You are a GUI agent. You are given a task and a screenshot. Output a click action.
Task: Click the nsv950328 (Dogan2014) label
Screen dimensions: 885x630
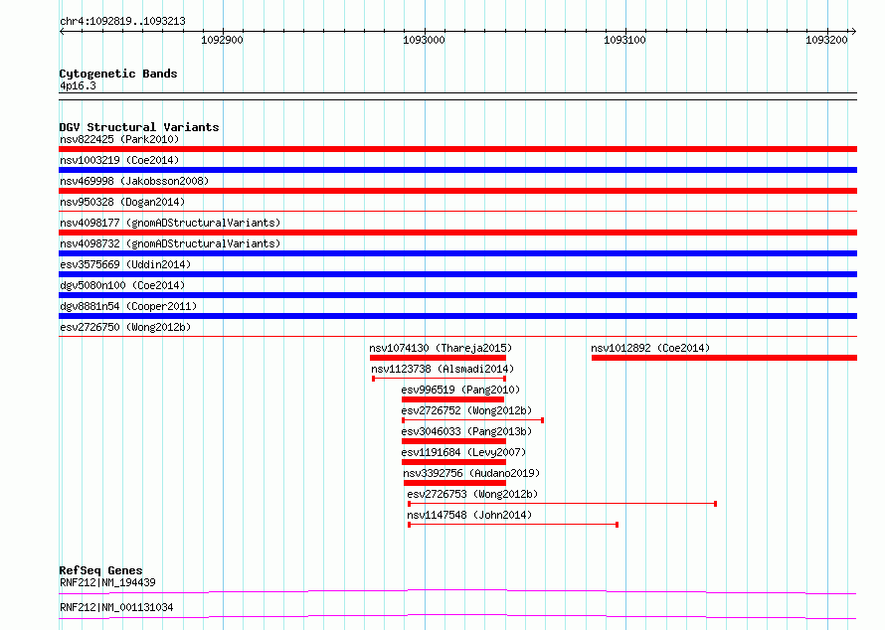pyautogui.click(x=122, y=202)
